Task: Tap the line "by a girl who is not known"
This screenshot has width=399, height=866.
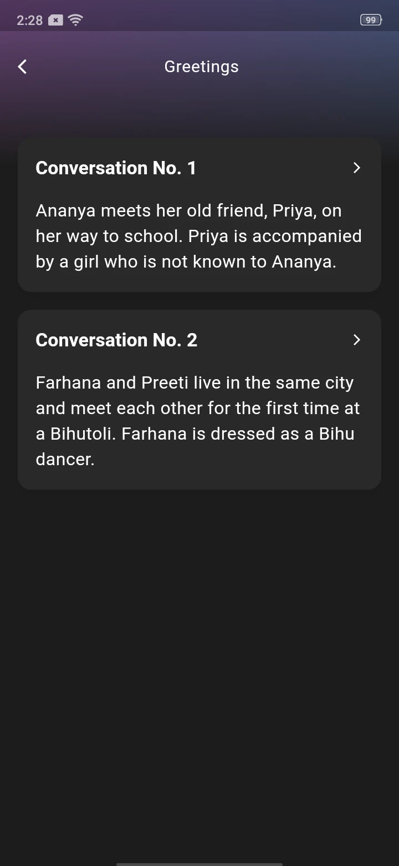Action: tap(186, 262)
